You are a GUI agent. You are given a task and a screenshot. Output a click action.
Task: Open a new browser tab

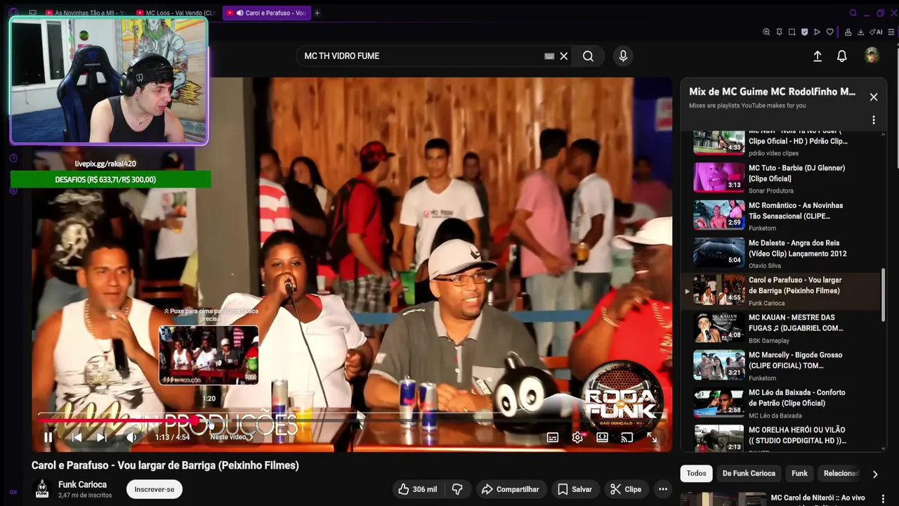(x=317, y=13)
